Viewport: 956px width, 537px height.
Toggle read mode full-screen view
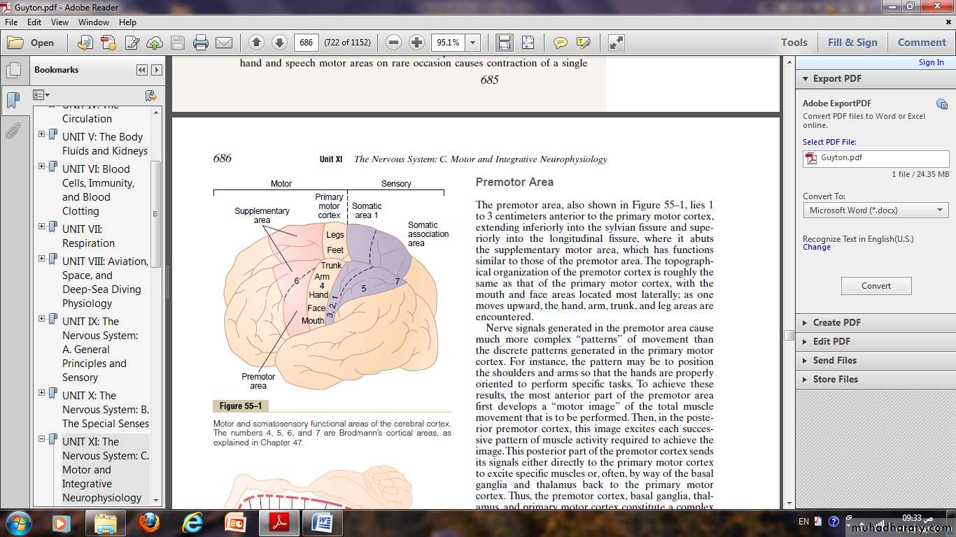click(x=616, y=43)
